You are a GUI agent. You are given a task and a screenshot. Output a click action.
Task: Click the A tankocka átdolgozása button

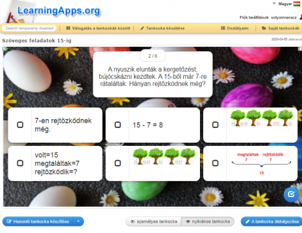click(272, 221)
